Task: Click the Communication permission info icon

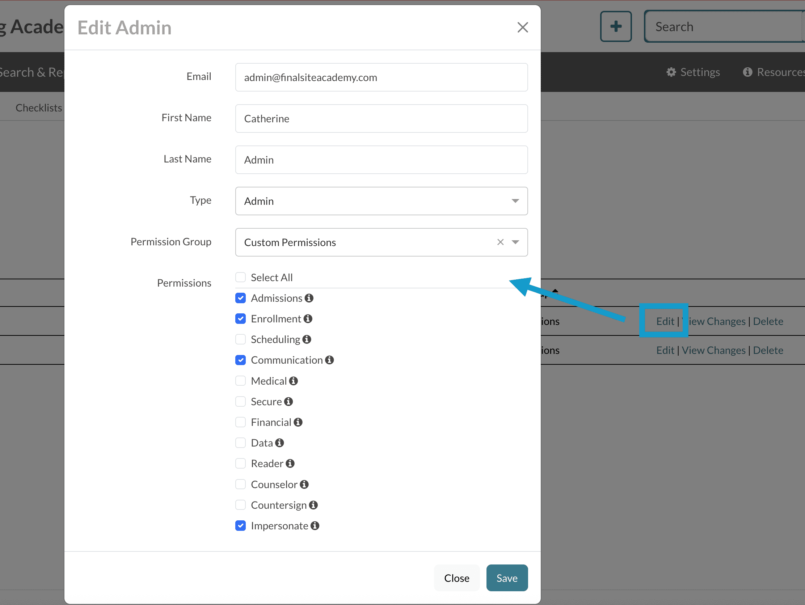Action: point(329,360)
